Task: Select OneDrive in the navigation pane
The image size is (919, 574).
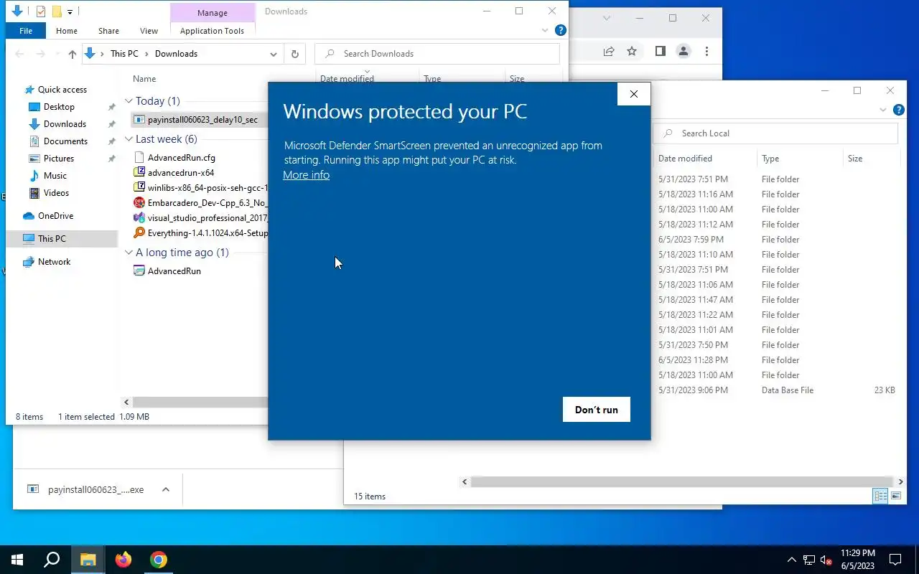Action: coord(55,216)
